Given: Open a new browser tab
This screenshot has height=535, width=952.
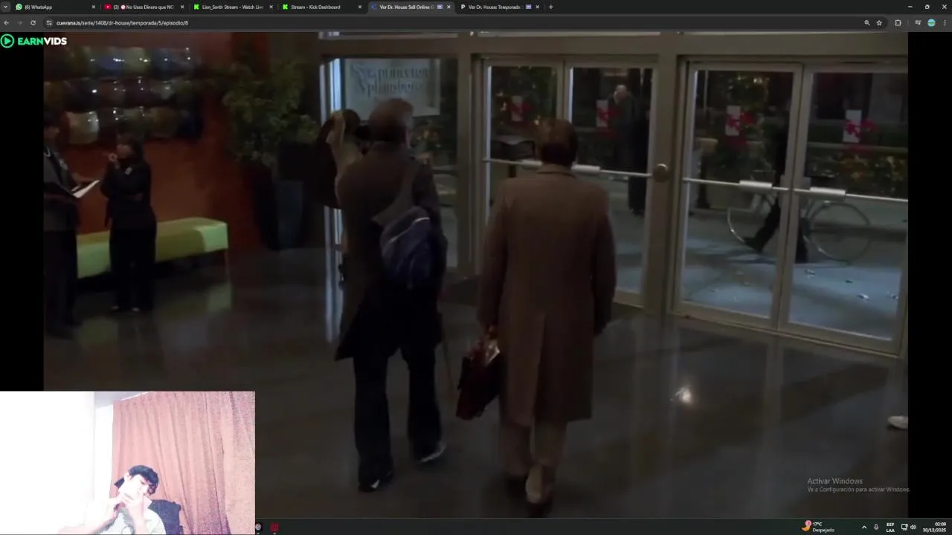Looking at the screenshot, I should [550, 7].
